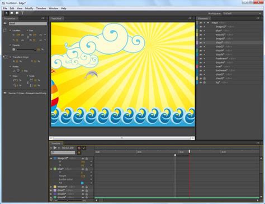265x204 pixels.
Task: Open the Workspace dropdown
Action: point(242,13)
